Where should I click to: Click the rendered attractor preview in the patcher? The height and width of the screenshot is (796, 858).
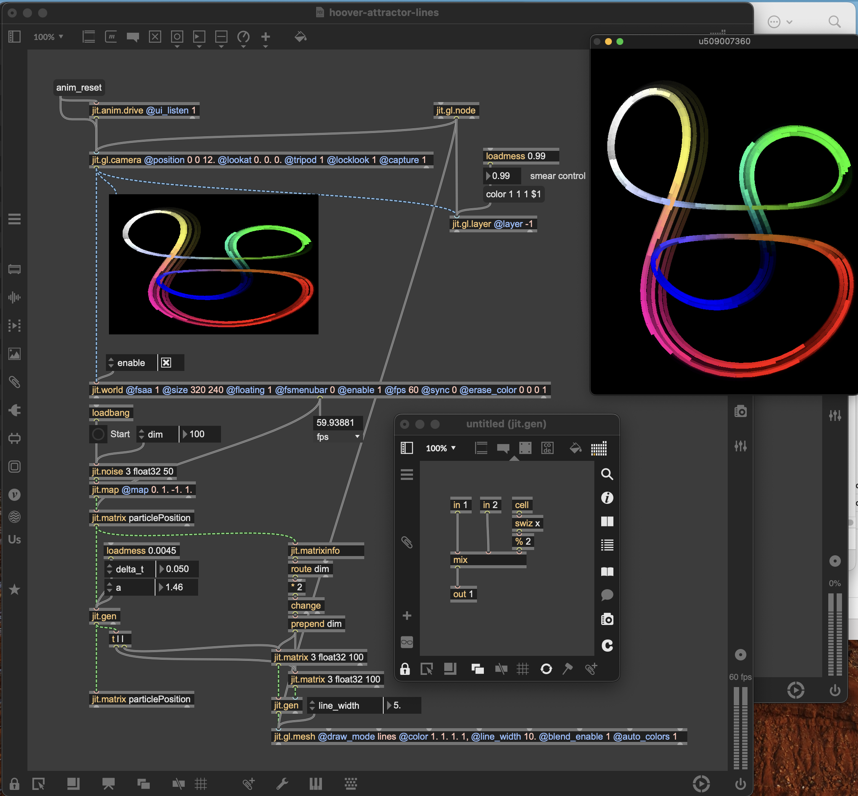point(213,264)
